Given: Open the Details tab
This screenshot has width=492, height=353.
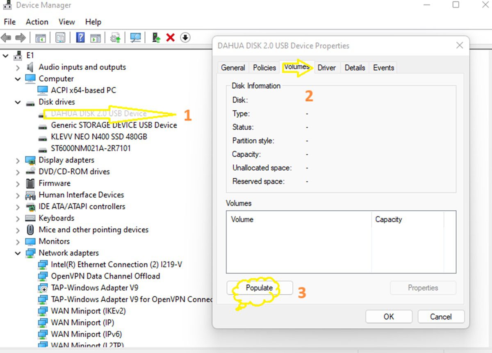Looking at the screenshot, I should tap(355, 68).
